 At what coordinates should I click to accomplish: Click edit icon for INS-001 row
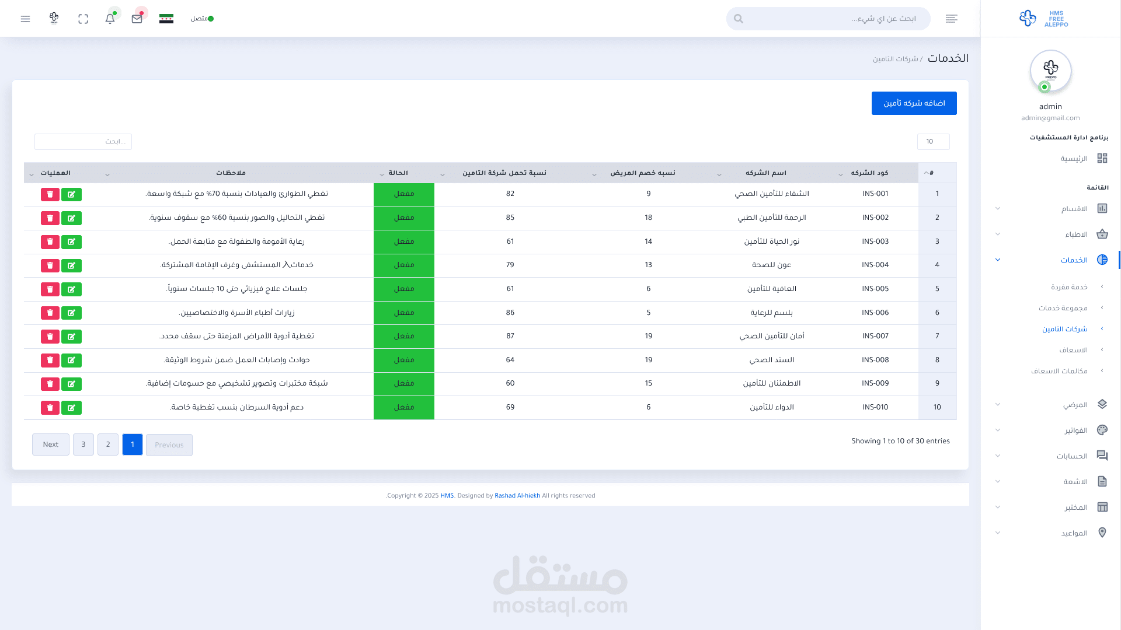coord(71,194)
